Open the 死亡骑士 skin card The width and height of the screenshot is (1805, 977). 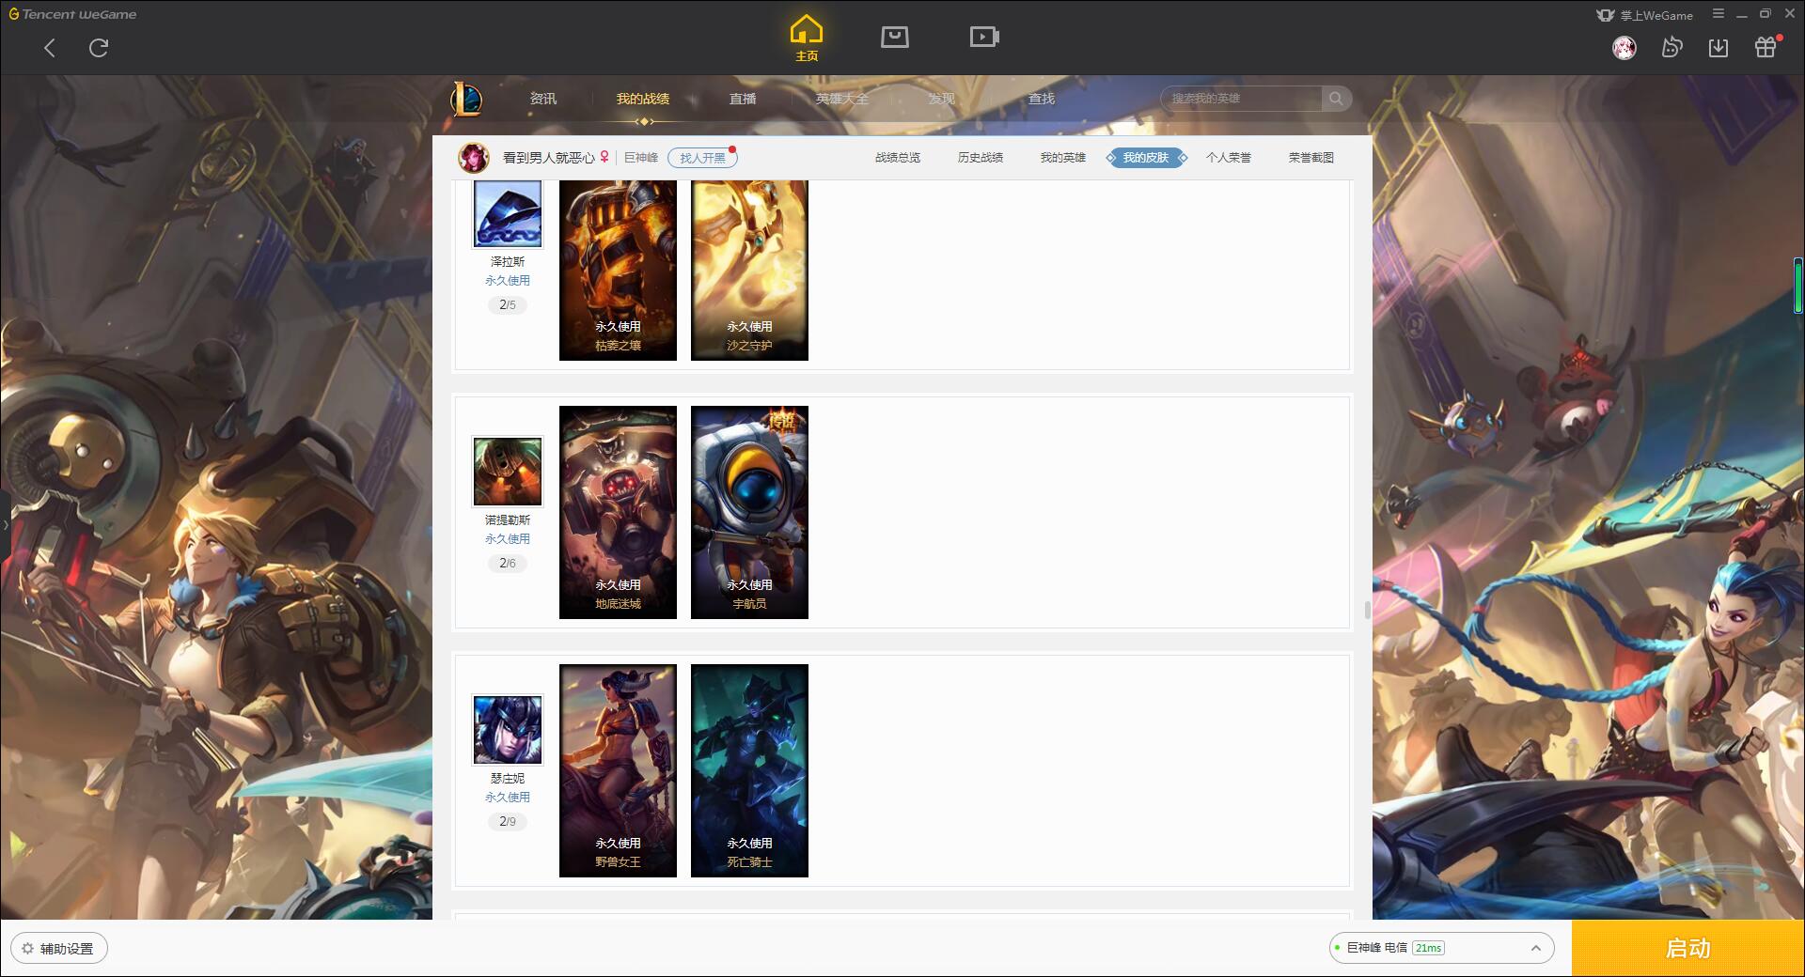pyautogui.click(x=749, y=771)
